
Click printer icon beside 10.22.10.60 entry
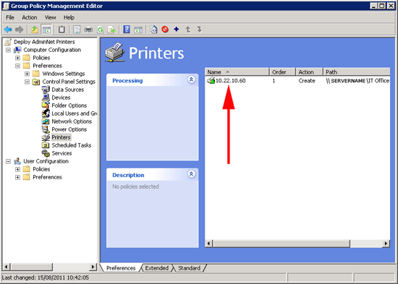pos(211,81)
